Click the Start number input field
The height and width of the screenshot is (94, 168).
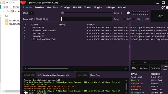[31, 13]
